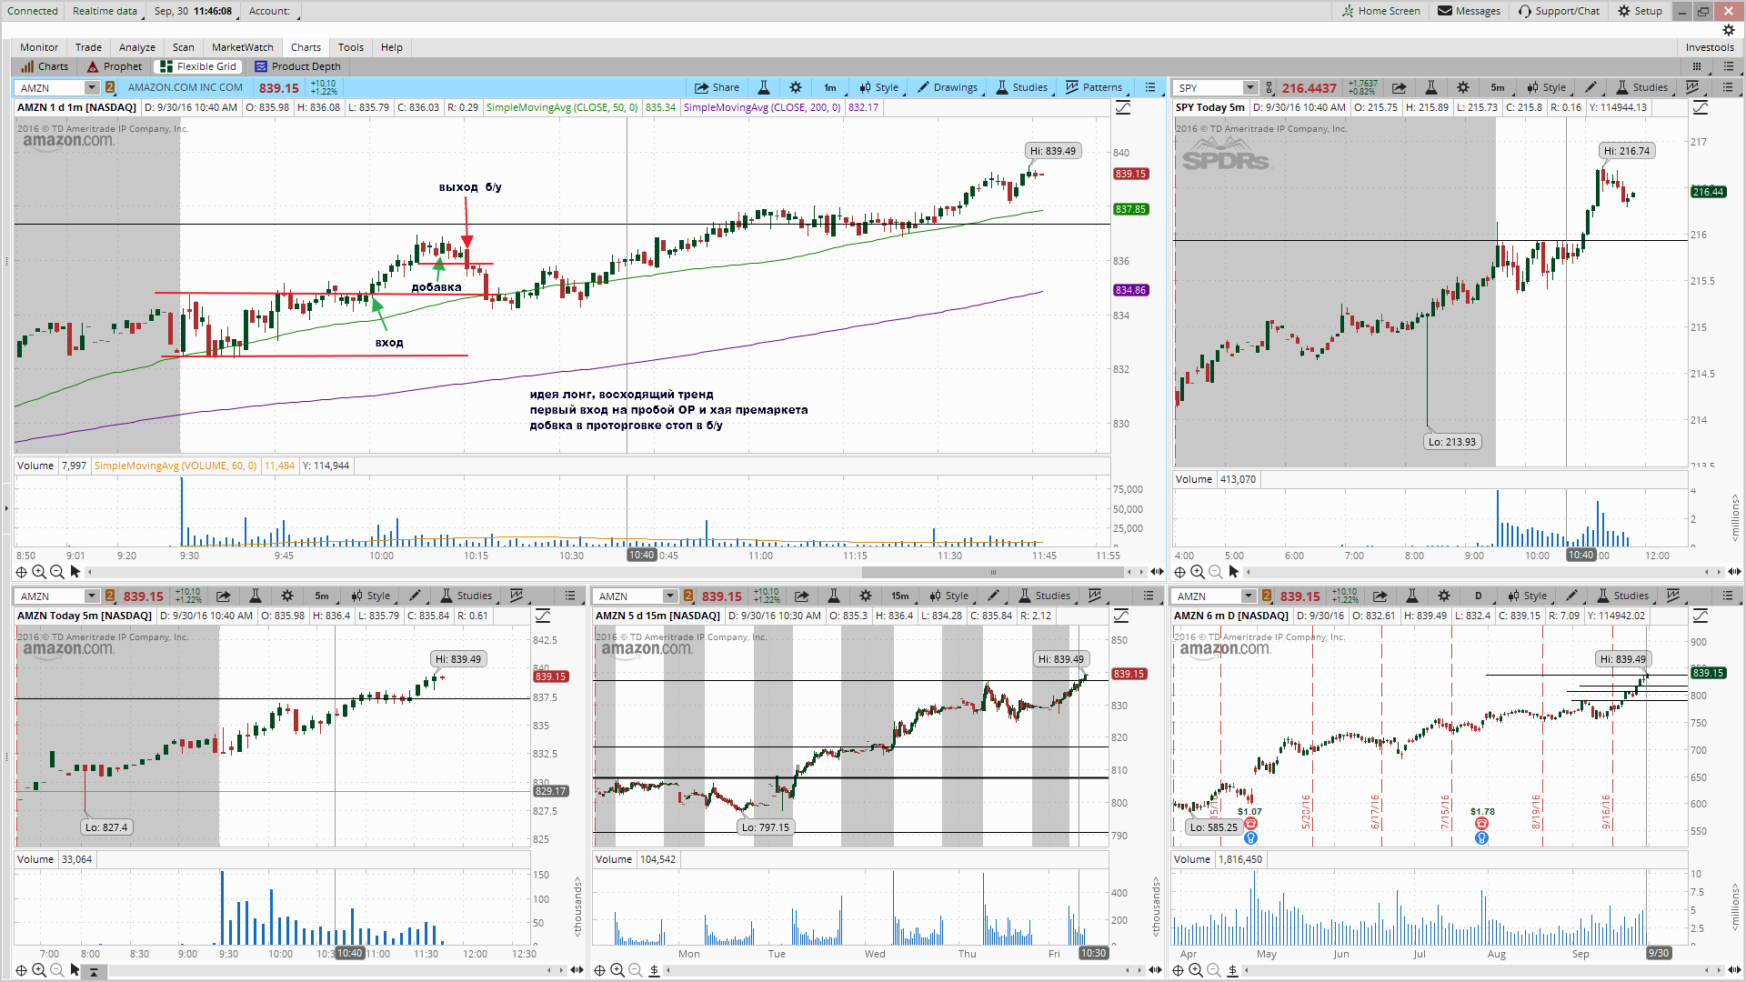Expand SPY symbol dropdown
This screenshot has width=1746, height=982.
[x=1249, y=87]
